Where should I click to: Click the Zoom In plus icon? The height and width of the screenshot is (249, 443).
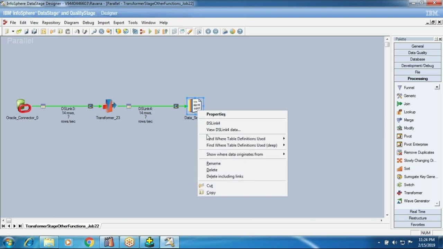click(x=208, y=31)
